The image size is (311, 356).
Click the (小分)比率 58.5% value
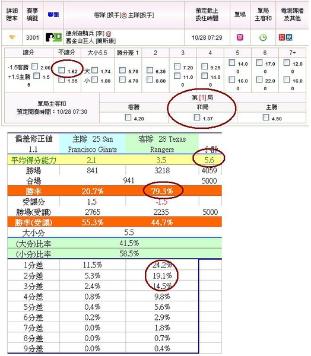tap(129, 253)
